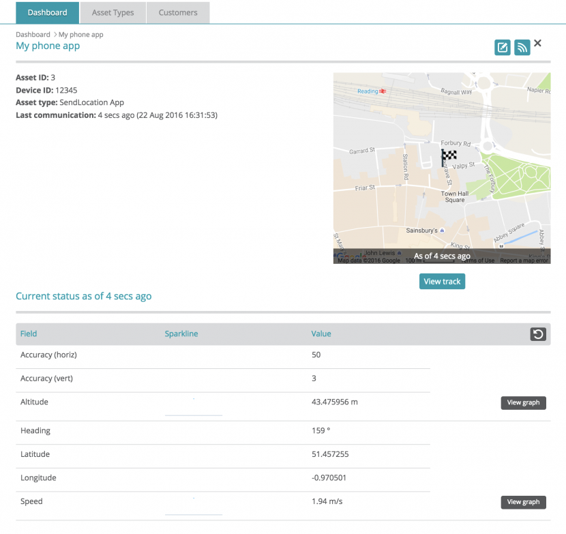Sort by the Field column header
This screenshot has height=534, width=566.
coord(29,333)
